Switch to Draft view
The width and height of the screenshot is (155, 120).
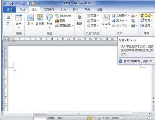click(x=107, y=118)
